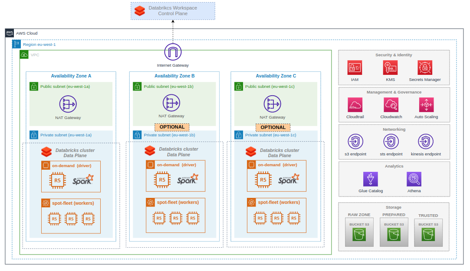This screenshot has width=470, height=271.
Task: Expand the spot-fleet workers group in Zone B
Action: point(175,215)
